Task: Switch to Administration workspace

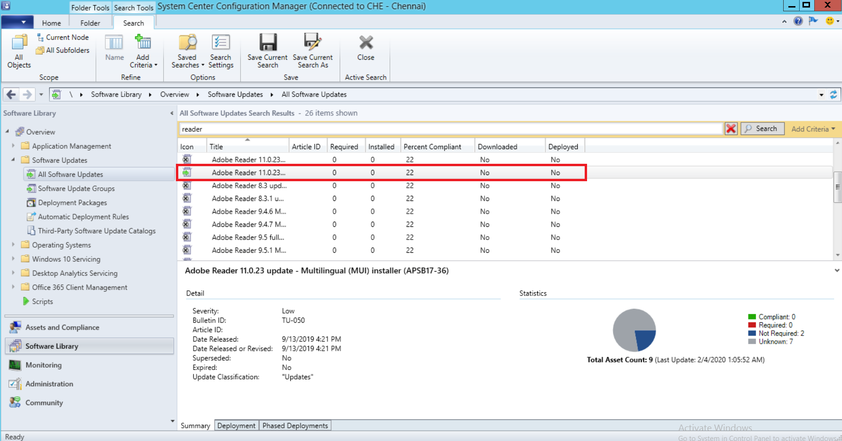Action: (89, 384)
